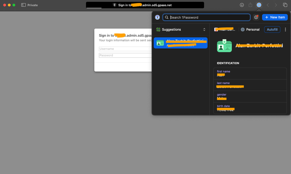Click the green identity card icon in details
291x174 pixels.
[224, 46]
